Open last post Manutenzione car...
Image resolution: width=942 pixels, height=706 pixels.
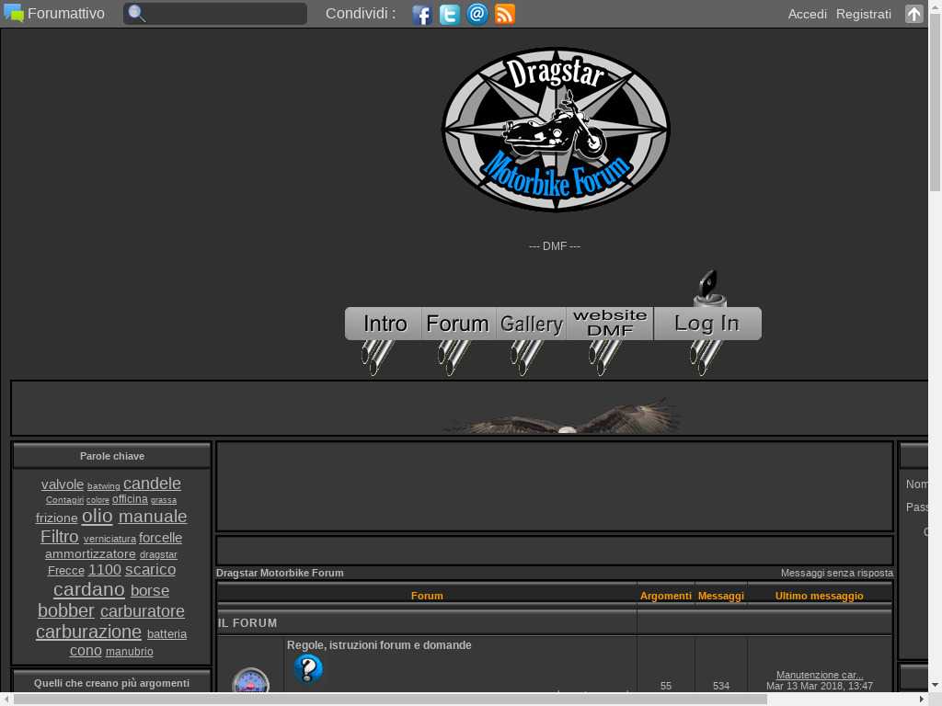point(820,675)
